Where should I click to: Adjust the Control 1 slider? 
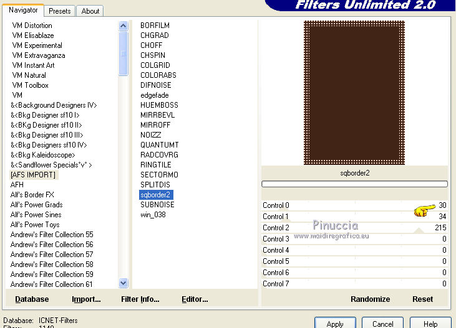coord(354,217)
